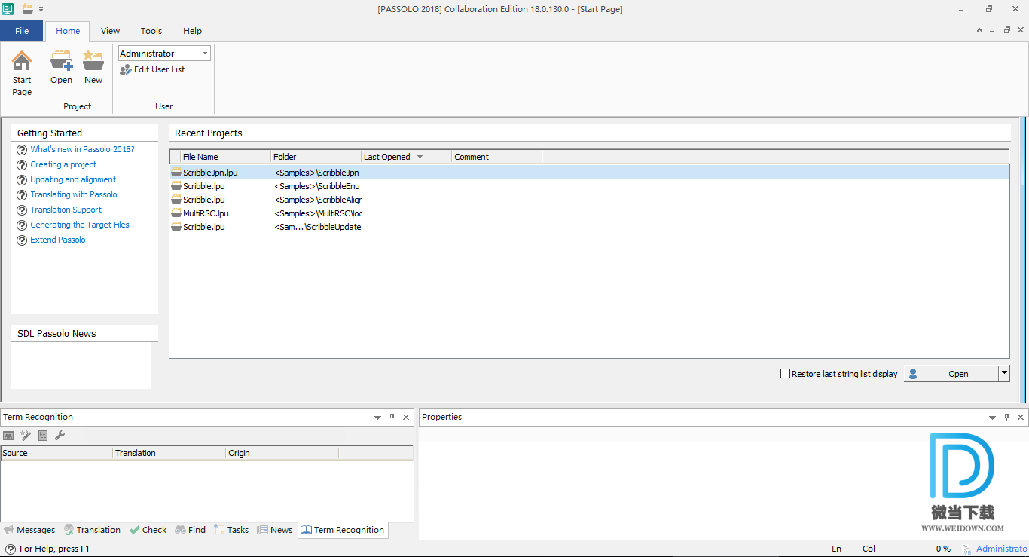The height and width of the screenshot is (557, 1029).
Task: Expand the Open button dropdown arrow
Action: click(x=1004, y=374)
